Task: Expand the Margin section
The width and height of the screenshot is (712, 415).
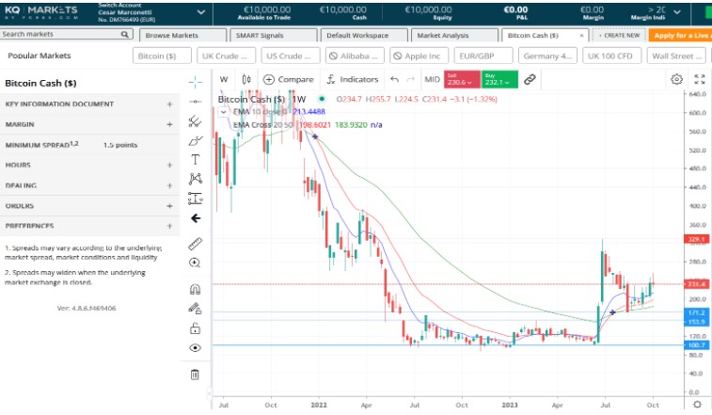Action: (169, 124)
